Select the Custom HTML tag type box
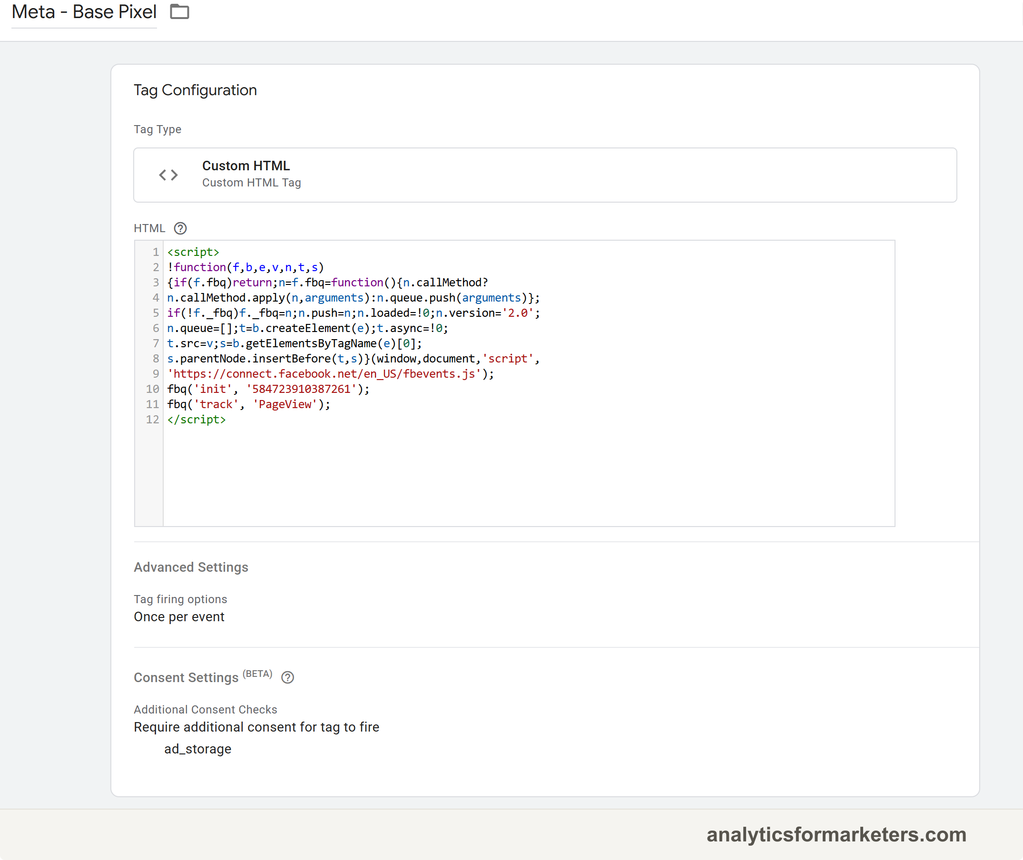 click(545, 175)
